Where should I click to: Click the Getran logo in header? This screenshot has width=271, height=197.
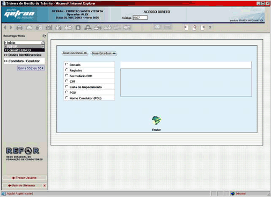tap(19, 14)
